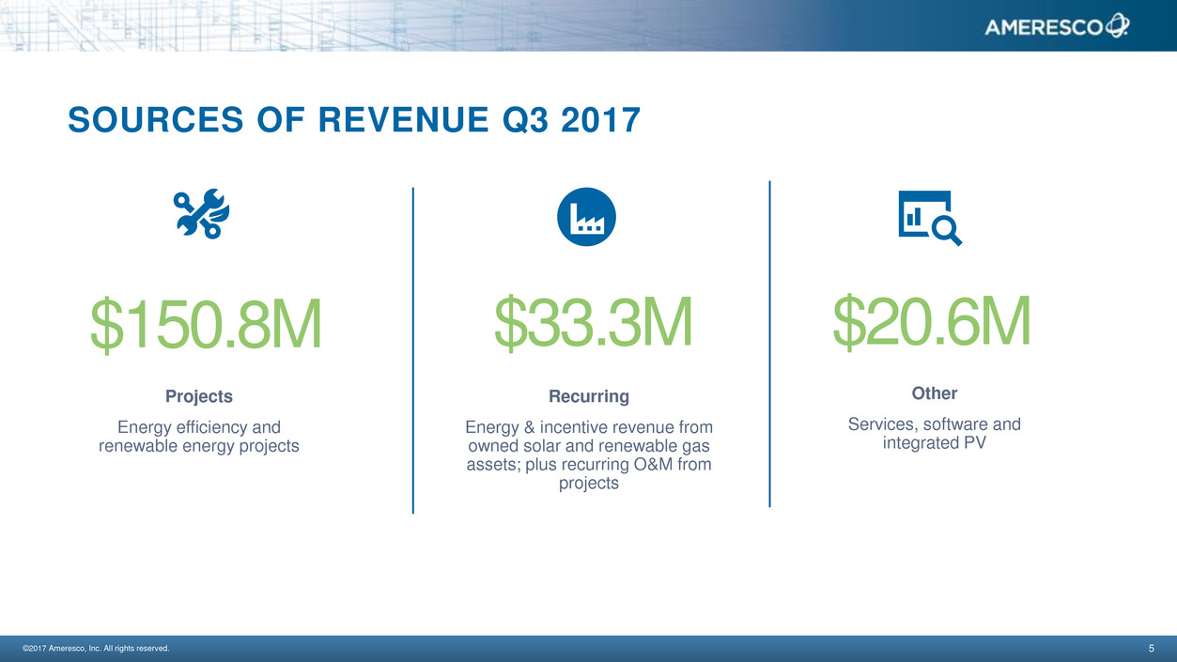Click the chart with magnifier icon
The width and height of the screenshot is (1177, 662).
point(929,218)
